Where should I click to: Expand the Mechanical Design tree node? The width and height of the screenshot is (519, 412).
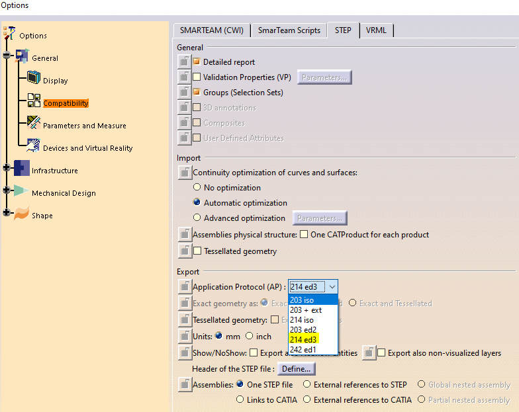7,190
